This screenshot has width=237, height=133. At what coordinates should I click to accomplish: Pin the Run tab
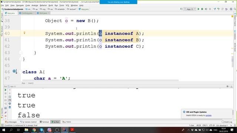coord(6,112)
